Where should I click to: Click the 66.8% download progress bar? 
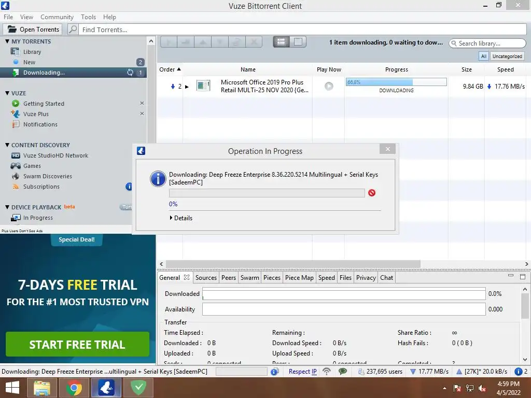[x=396, y=82]
